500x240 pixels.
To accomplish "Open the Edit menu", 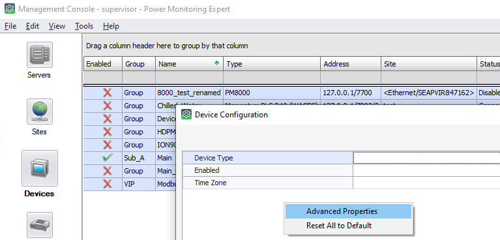I will click(x=33, y=26).
